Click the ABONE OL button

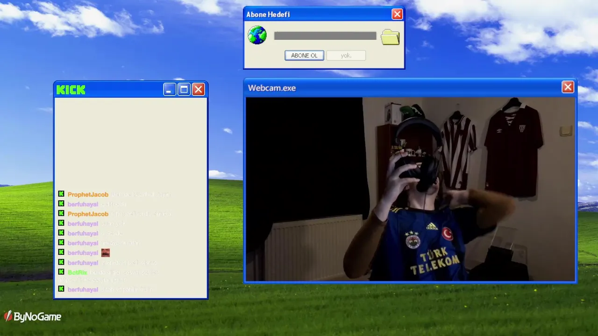[304, 56]
